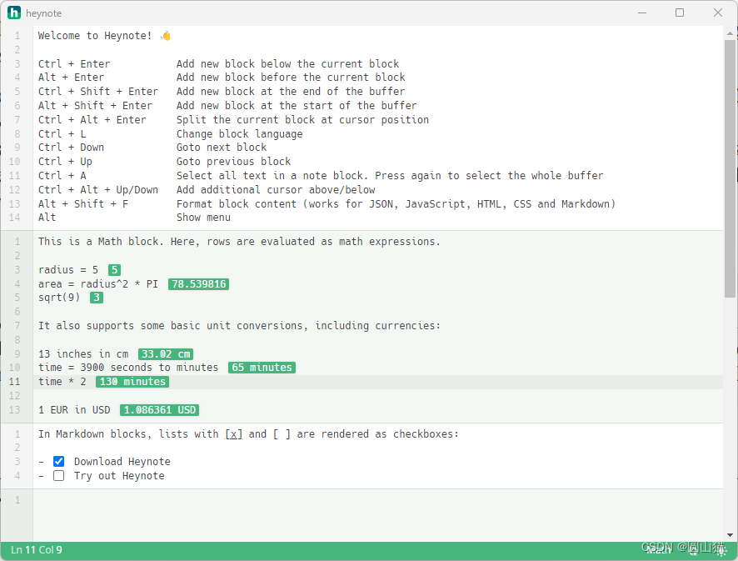Click the text 'Goto previous block'
This screenshot has height=561, width=738.
coord(233,162)
